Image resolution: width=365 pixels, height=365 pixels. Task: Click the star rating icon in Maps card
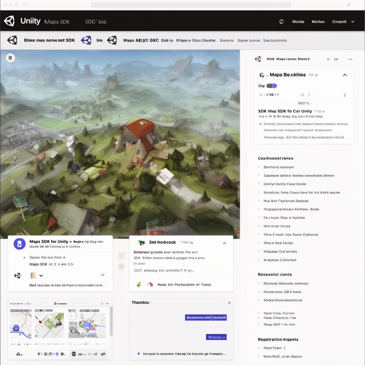click(x=302, y=95)
